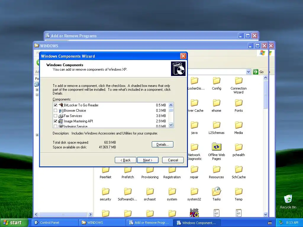This screenshot has width=303, height=227.
Task: Select the BitLocker To Go Reader row text
Action: click(x=81, y=105)
